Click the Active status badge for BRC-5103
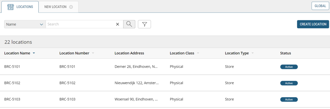 point(289,99)
